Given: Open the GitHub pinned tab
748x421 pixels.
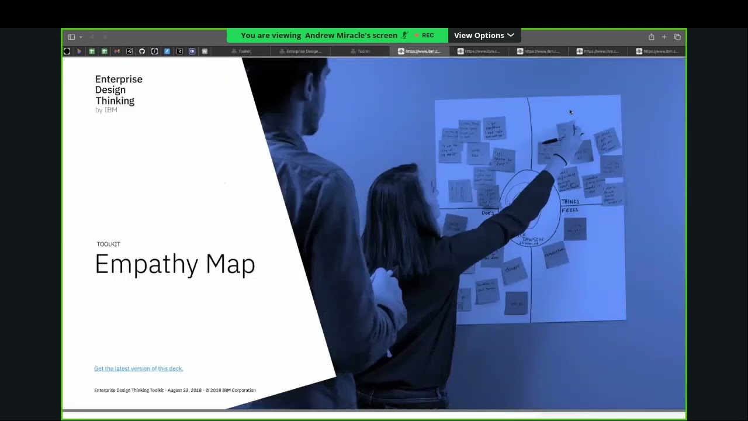Looking at the screenshot, I should (x=142, y=51).
